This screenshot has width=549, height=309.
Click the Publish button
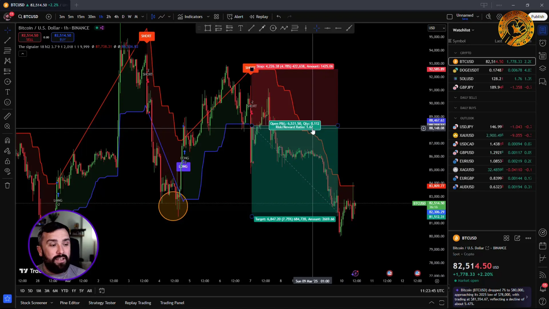tap(538, 17)
